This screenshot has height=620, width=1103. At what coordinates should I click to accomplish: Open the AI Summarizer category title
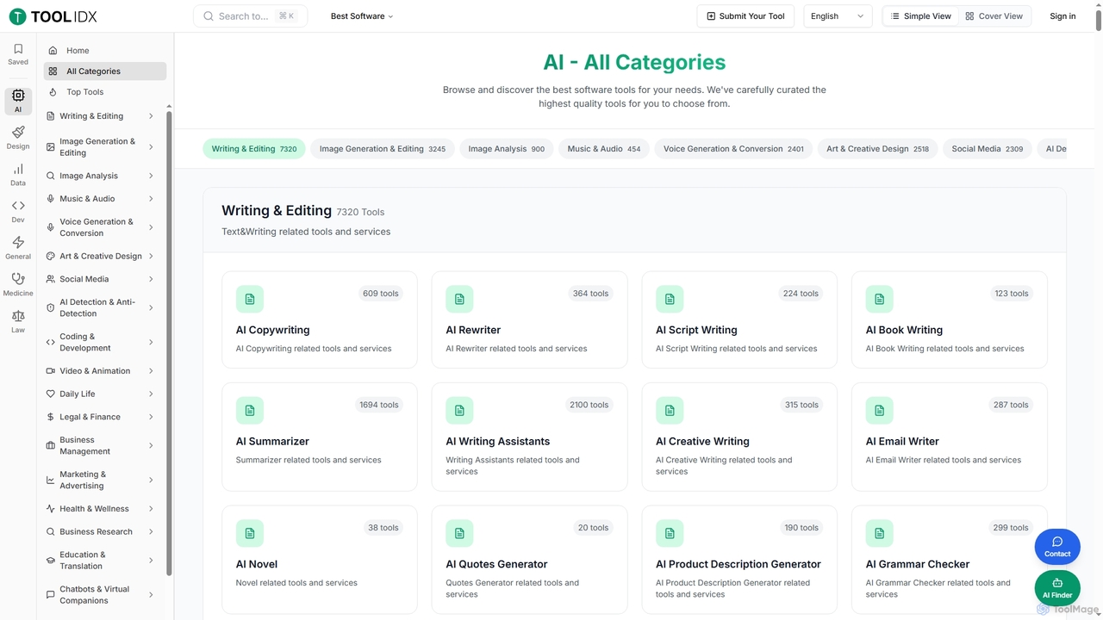(272, 441)
